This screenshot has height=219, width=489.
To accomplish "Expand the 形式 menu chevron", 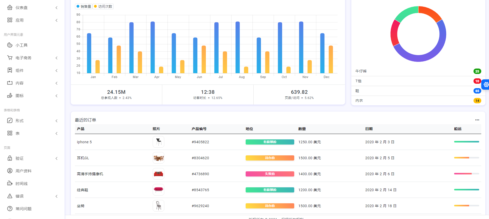I will [57, 121].
